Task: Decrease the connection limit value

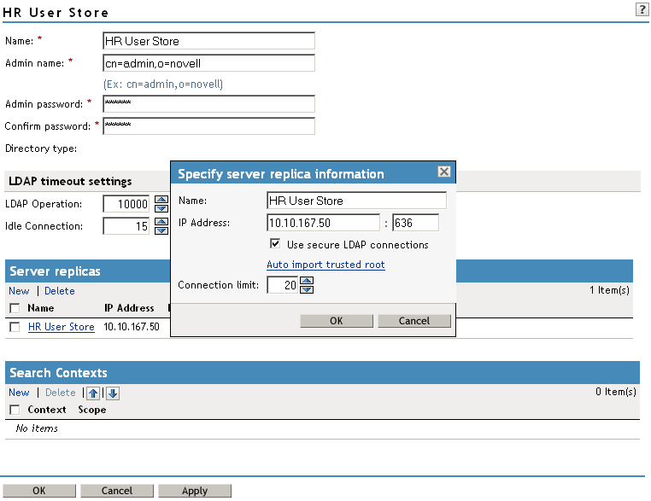Action: (307, 289)
